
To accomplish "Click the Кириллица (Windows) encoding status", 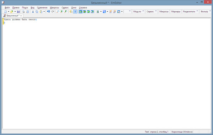I will (x=182, y=132).
